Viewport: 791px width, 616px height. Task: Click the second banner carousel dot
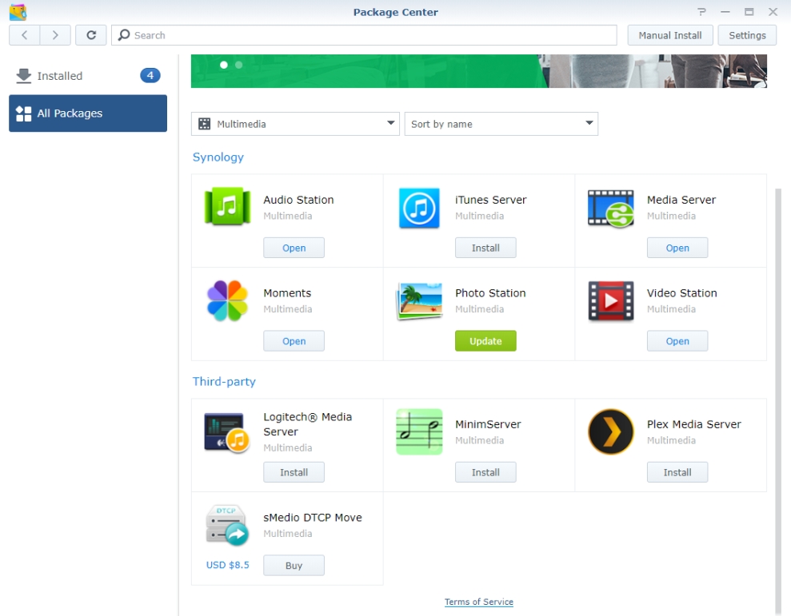238,65
